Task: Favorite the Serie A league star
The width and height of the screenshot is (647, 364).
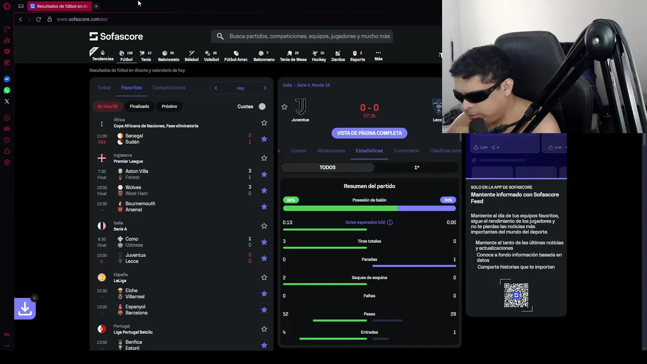Action: 264,226
